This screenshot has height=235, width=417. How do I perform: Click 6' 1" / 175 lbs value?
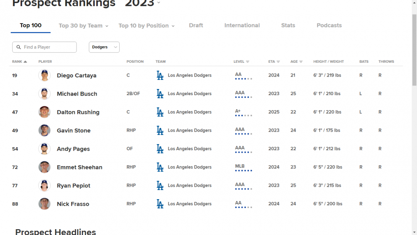(327, 130)
